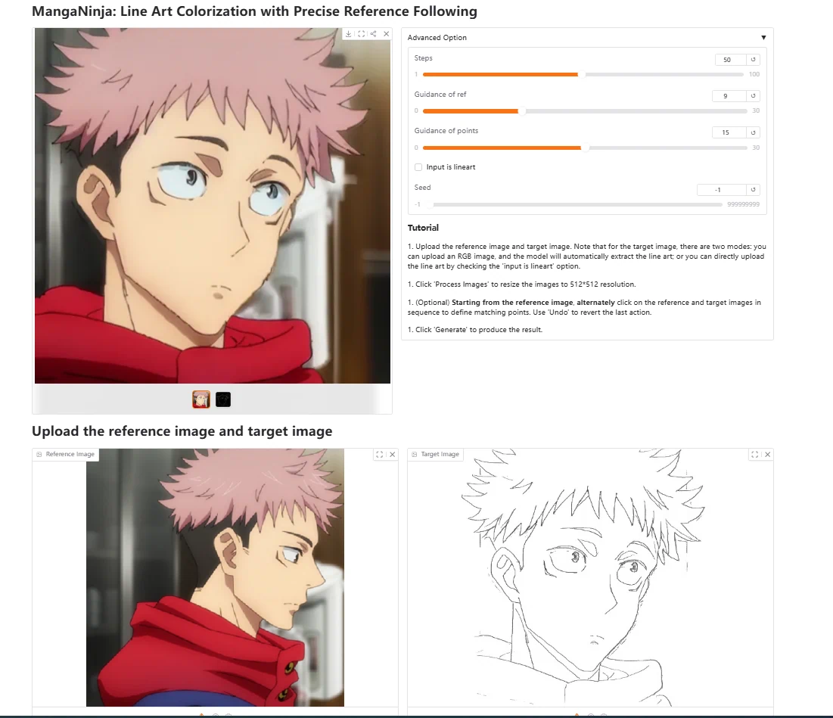833x718 pixels.
Task: View the output image in fullscreen
Action: pyautogui.click(x=361, y=34)
